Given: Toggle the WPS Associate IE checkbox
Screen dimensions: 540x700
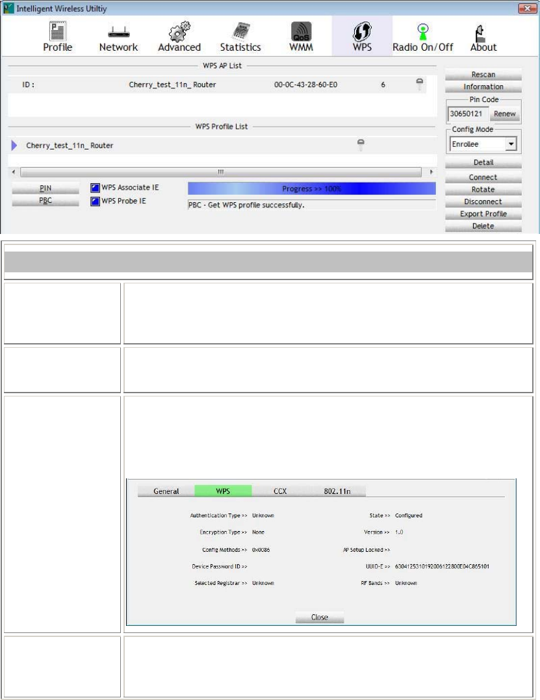Looking at the screenshot, I should point(95,187).
